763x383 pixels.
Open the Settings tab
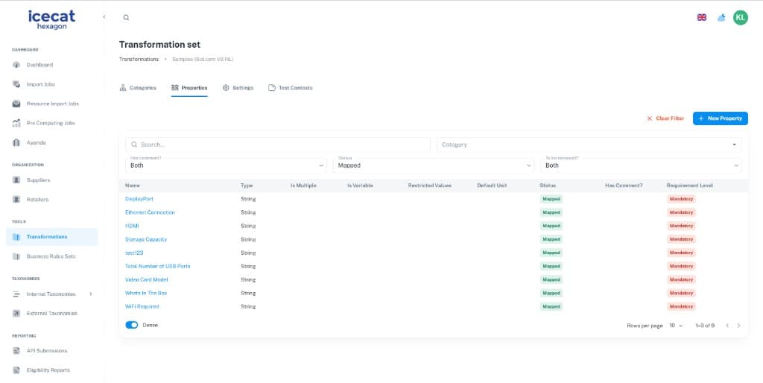(238, 88)
